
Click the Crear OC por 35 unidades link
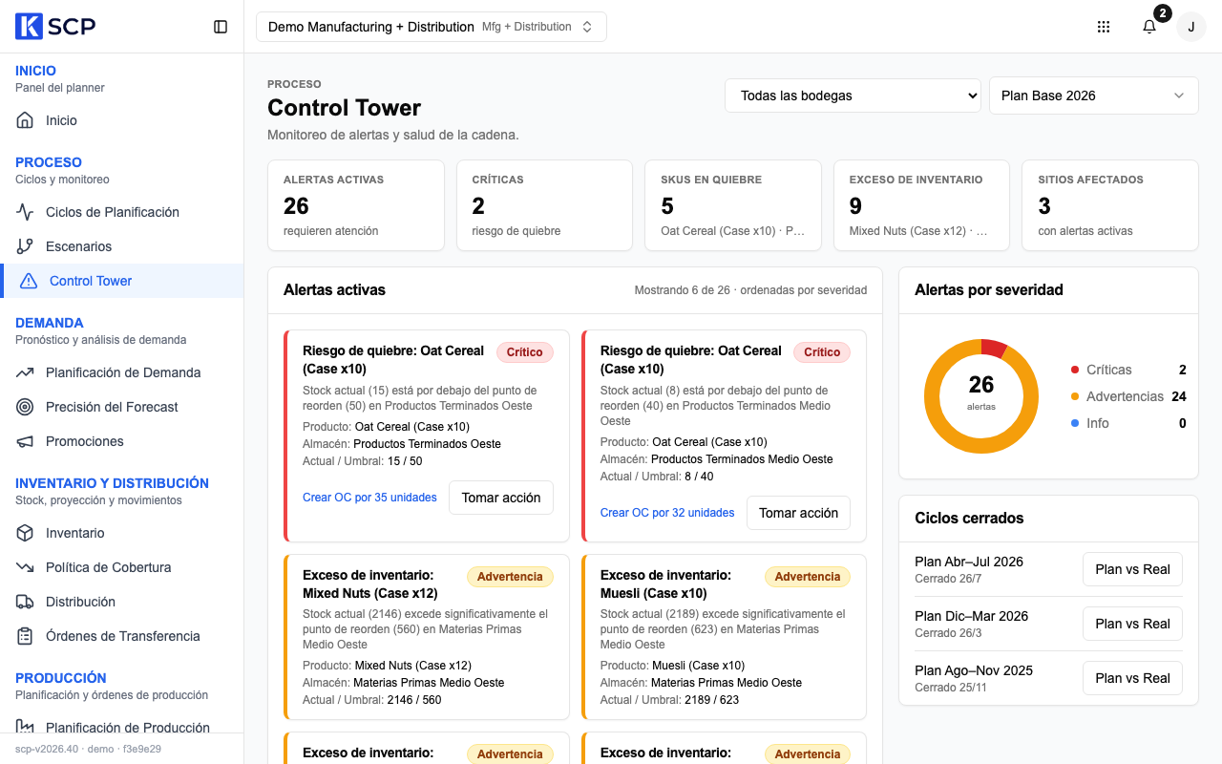click(x=369, y=498)
